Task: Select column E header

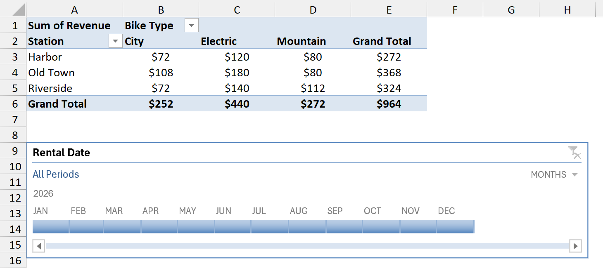Action: tap(389, 10)
